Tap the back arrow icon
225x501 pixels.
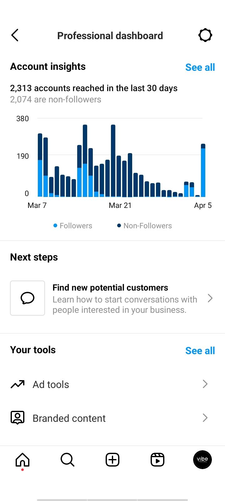point(15,35)
